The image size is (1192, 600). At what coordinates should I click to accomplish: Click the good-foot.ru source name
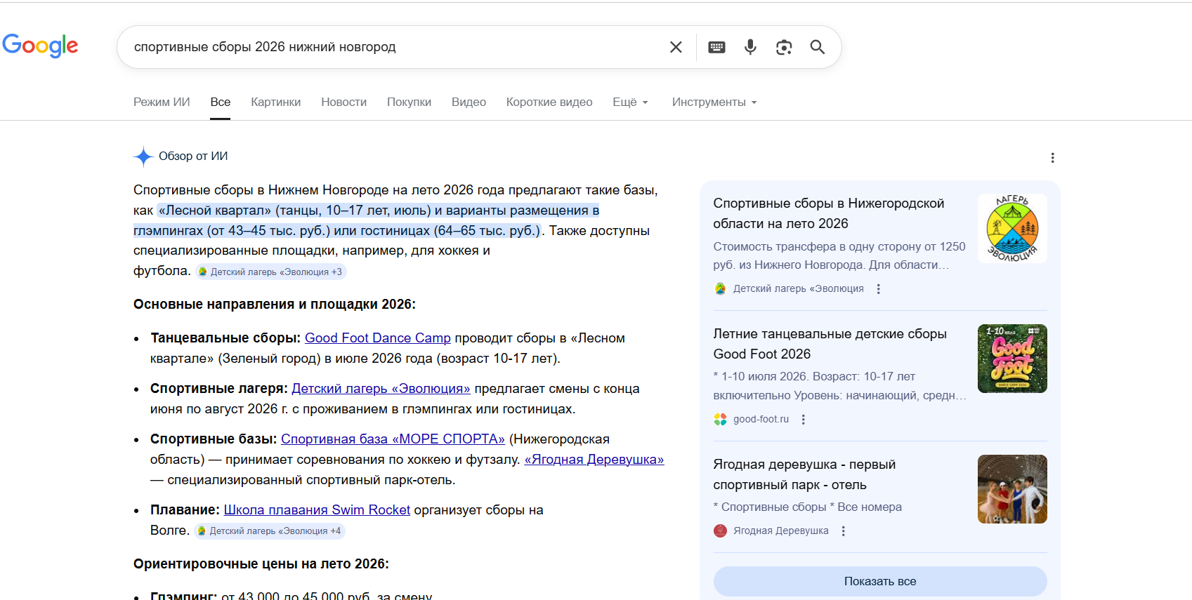pos(761,419)
